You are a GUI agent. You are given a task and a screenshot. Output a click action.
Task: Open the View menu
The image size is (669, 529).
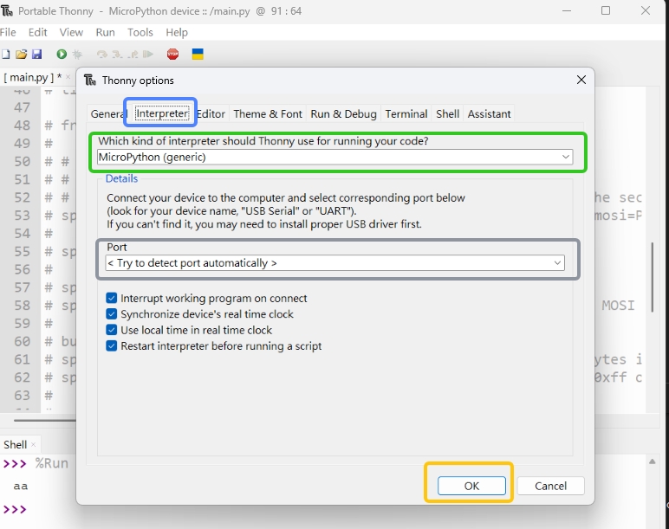(71, 32)
